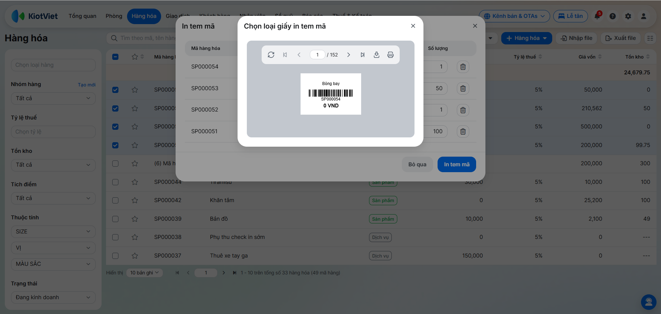Open the SIZE attribute dropdown
The image size is (661, 314).
click(53, 232)
